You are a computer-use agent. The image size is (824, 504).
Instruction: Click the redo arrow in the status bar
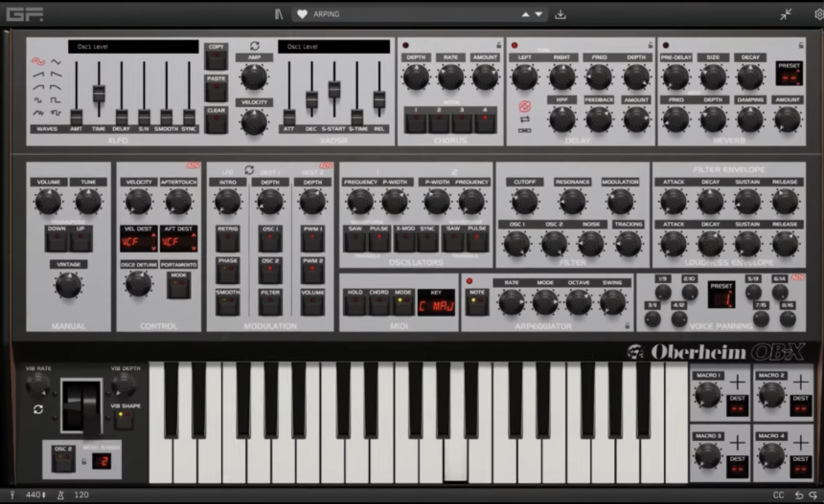(x=813, y=495)
